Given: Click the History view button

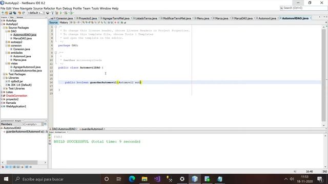Looking at the screenshot, I should (x=64, y=22).
